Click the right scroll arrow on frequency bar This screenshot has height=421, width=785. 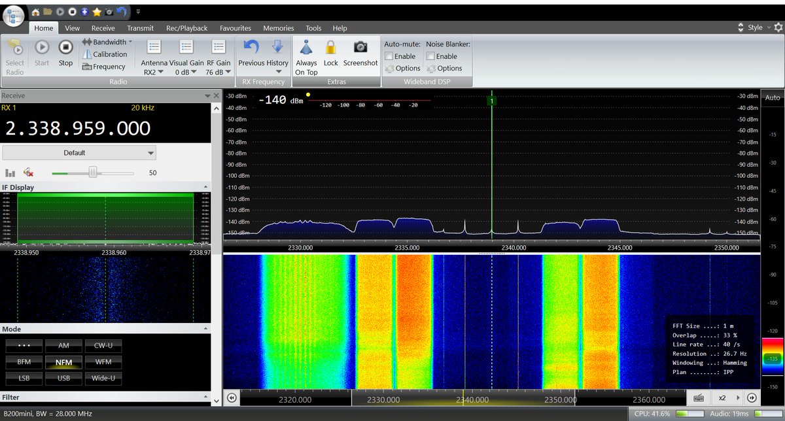(752, 397)
